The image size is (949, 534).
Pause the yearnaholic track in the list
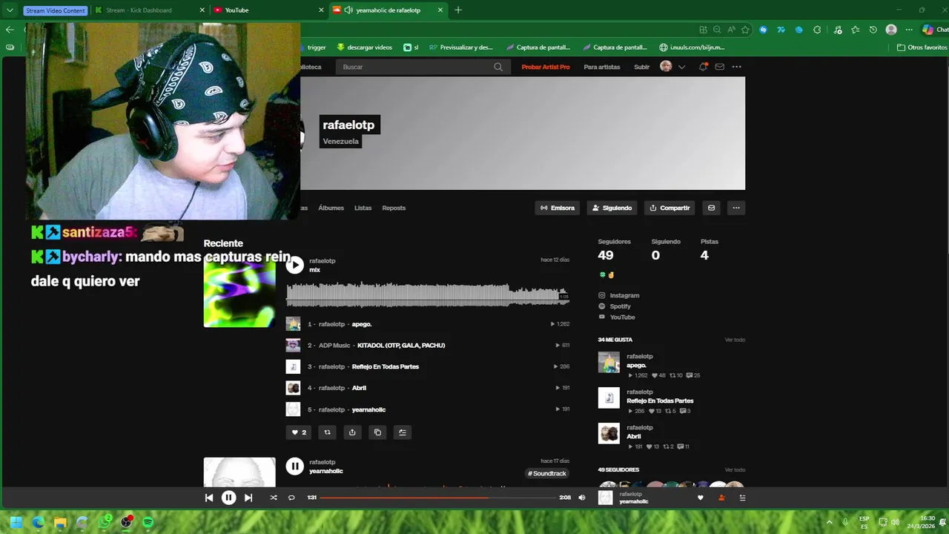[295, 466]
